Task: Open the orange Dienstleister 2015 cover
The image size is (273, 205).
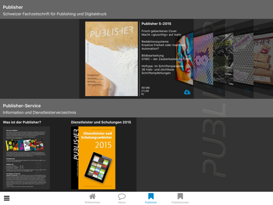Action: pyautogui.click(x=93, y=158)
